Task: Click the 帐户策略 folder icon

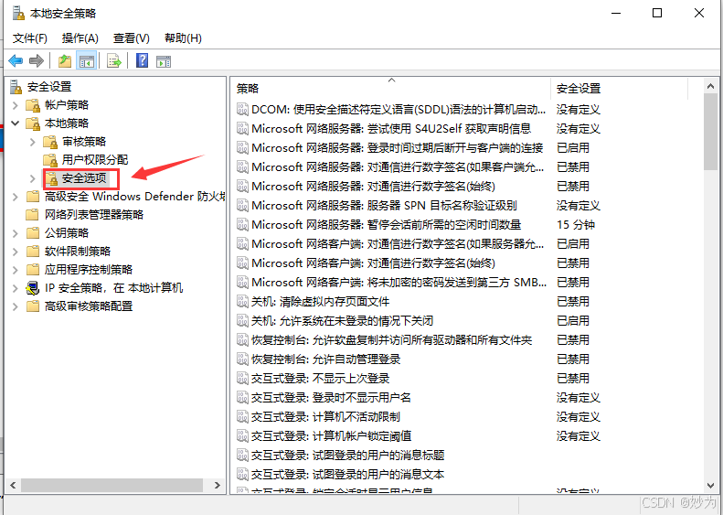Action: click(x=33, y=105)
